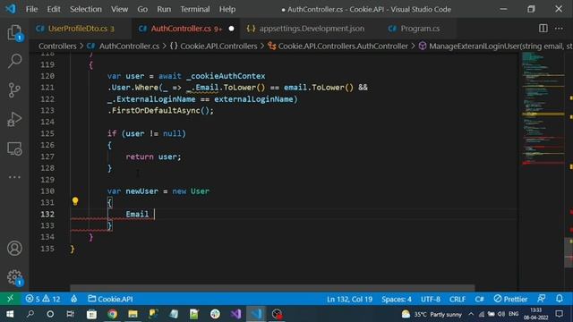The image size is (573, 322).
Task: Change indentation via Spaces: 4
Action: tap(397, 299)
